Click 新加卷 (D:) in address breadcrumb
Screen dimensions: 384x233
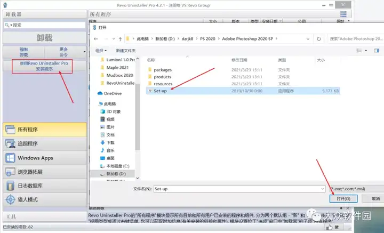pyautogui.click(x=165, y=39)
